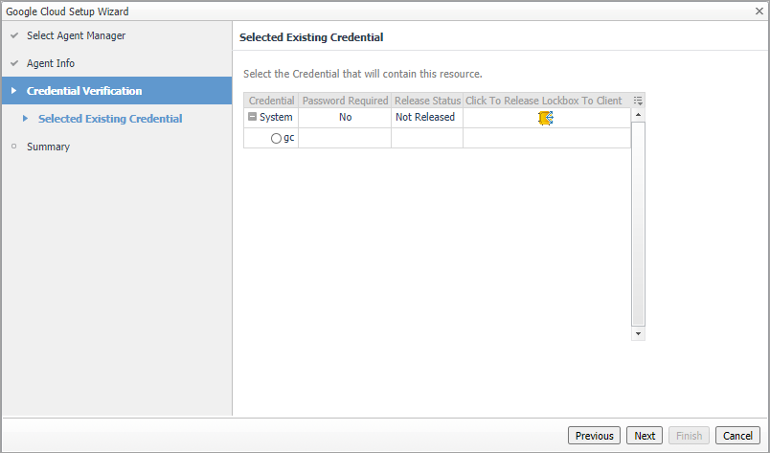Image resolution: width=770 pixels, height=453 pixels.
Task: Open the Agent Info step
Action: point(51,63)
